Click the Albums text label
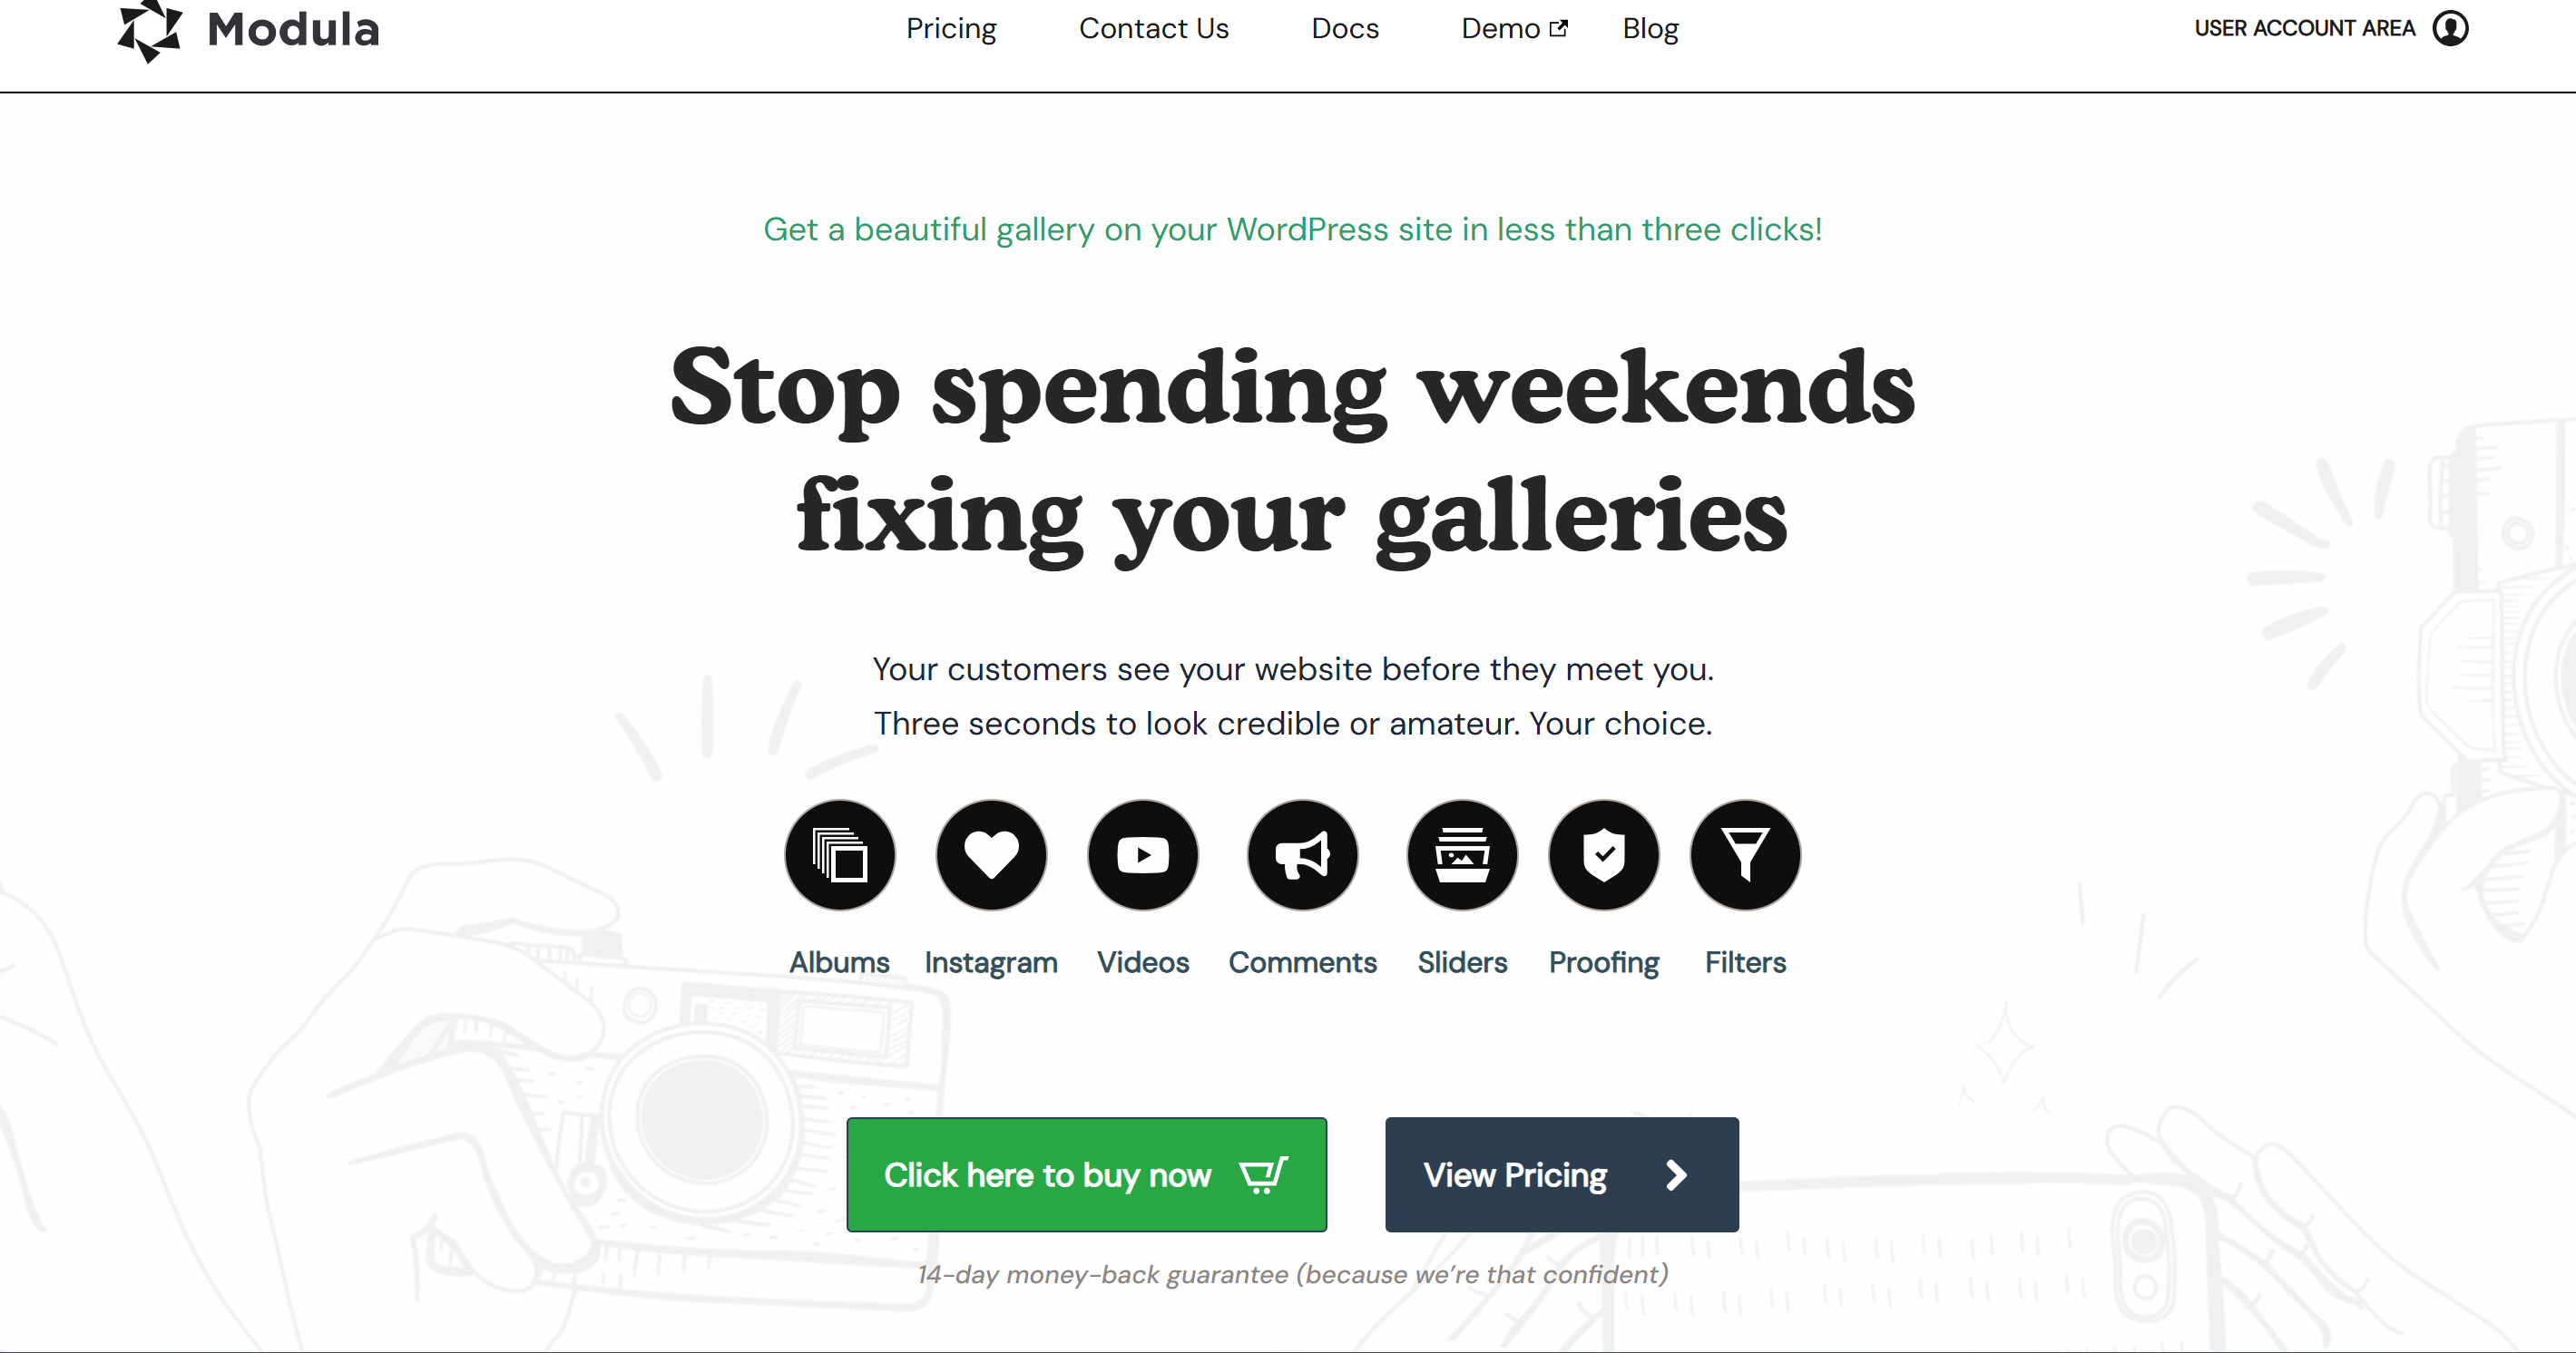The image size is (2576, 1353). tap(839, 962)
